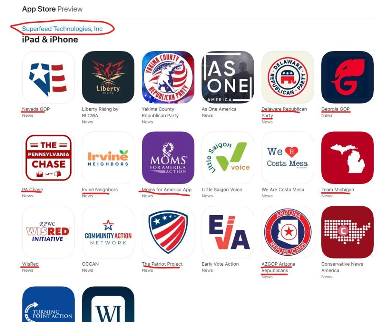Select the Turning Point Action app icon
This screenshot has height=322, width=382.
tap(48, 304)
